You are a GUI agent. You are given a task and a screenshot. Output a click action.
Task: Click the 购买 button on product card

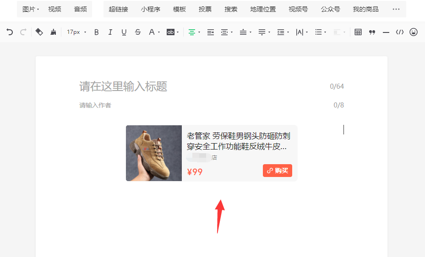click(278, 171)
